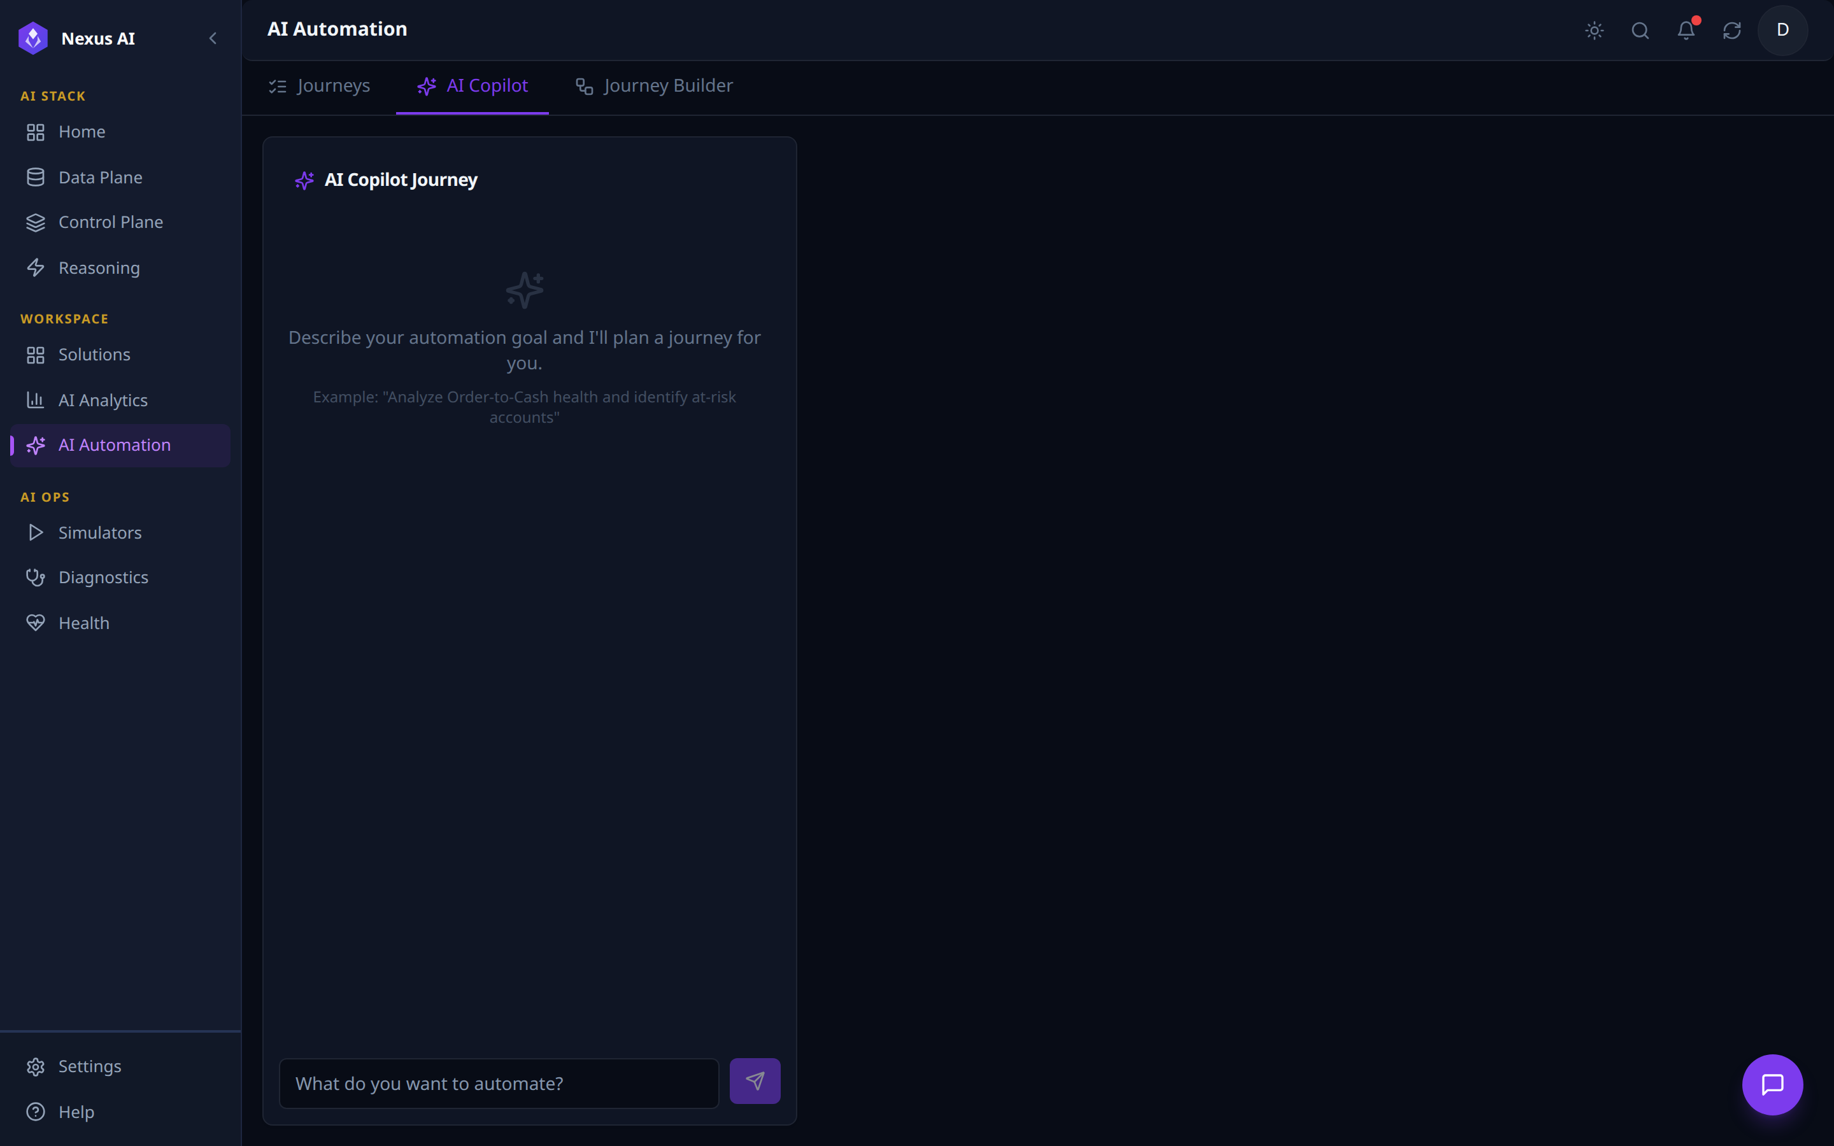1834x1146 pixels.
Task: Click the 'AI Copilot Journey' heading
Action: [x=401, y=180]
